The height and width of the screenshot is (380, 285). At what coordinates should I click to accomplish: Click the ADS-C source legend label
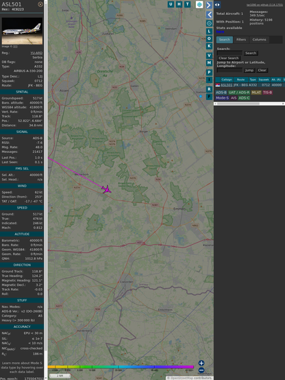click(x=244, y=98)
